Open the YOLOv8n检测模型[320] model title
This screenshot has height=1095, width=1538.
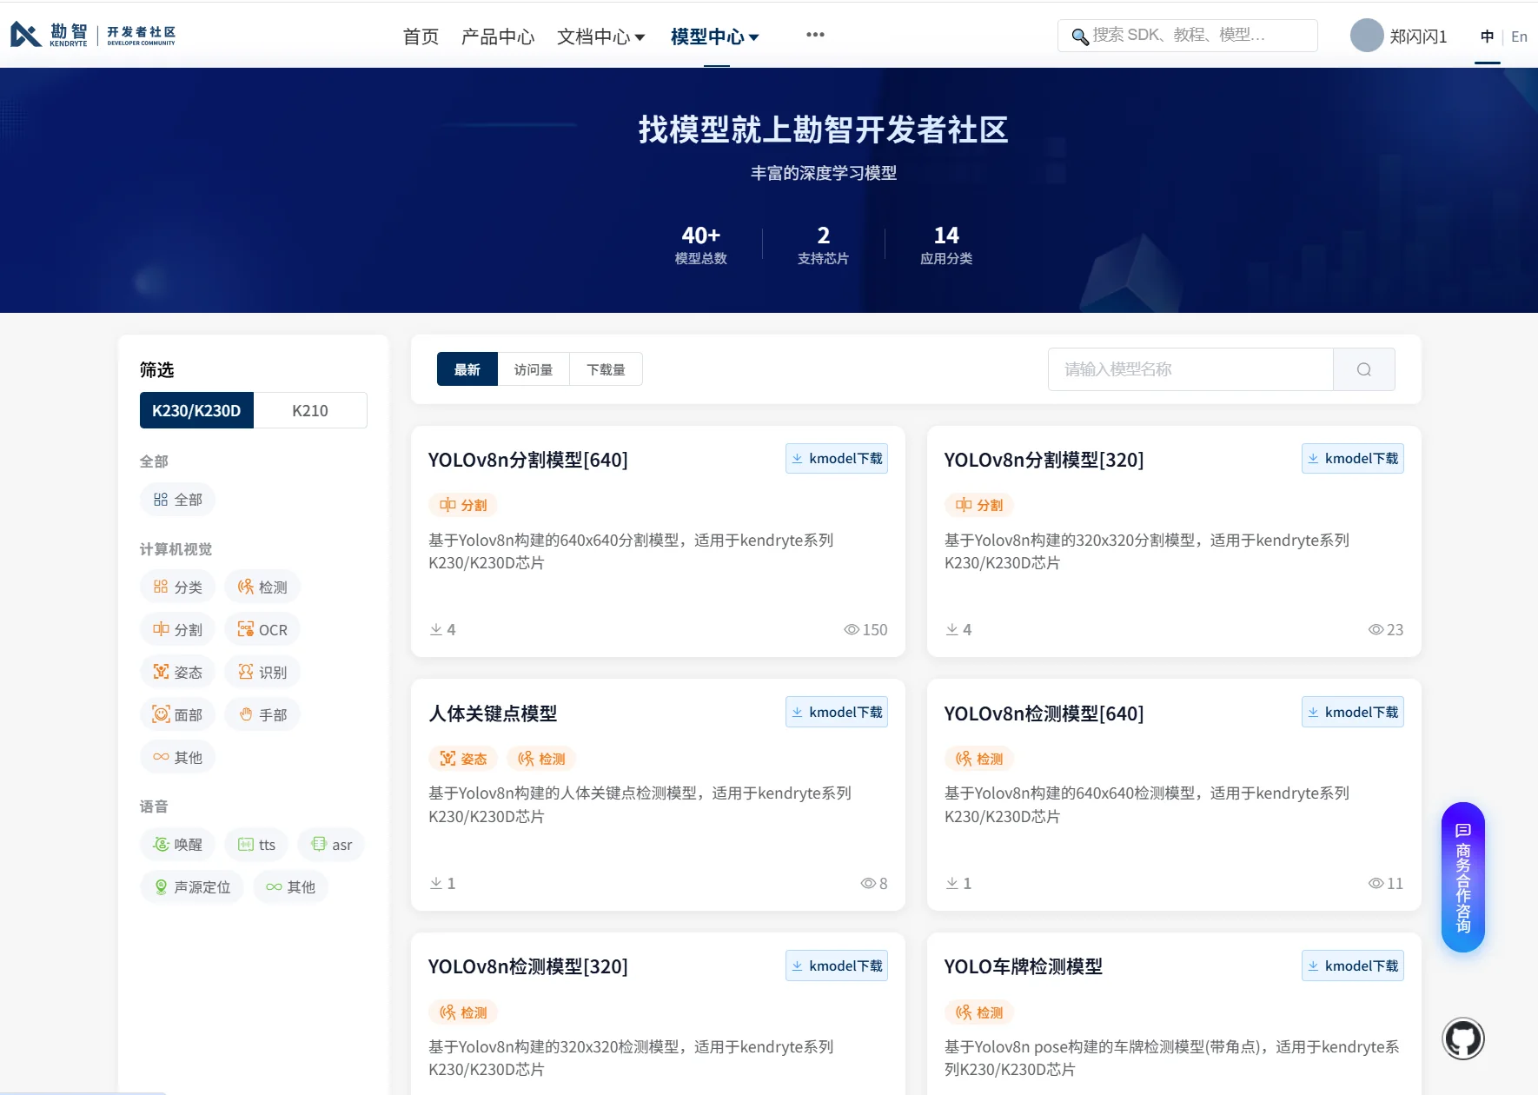[527, 966]
